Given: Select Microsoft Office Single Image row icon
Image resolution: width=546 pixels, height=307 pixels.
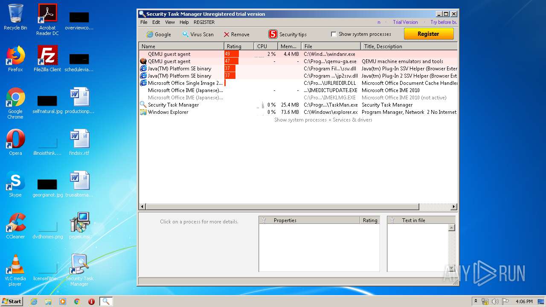Looking at the screenshot, I should coord(143,83).
